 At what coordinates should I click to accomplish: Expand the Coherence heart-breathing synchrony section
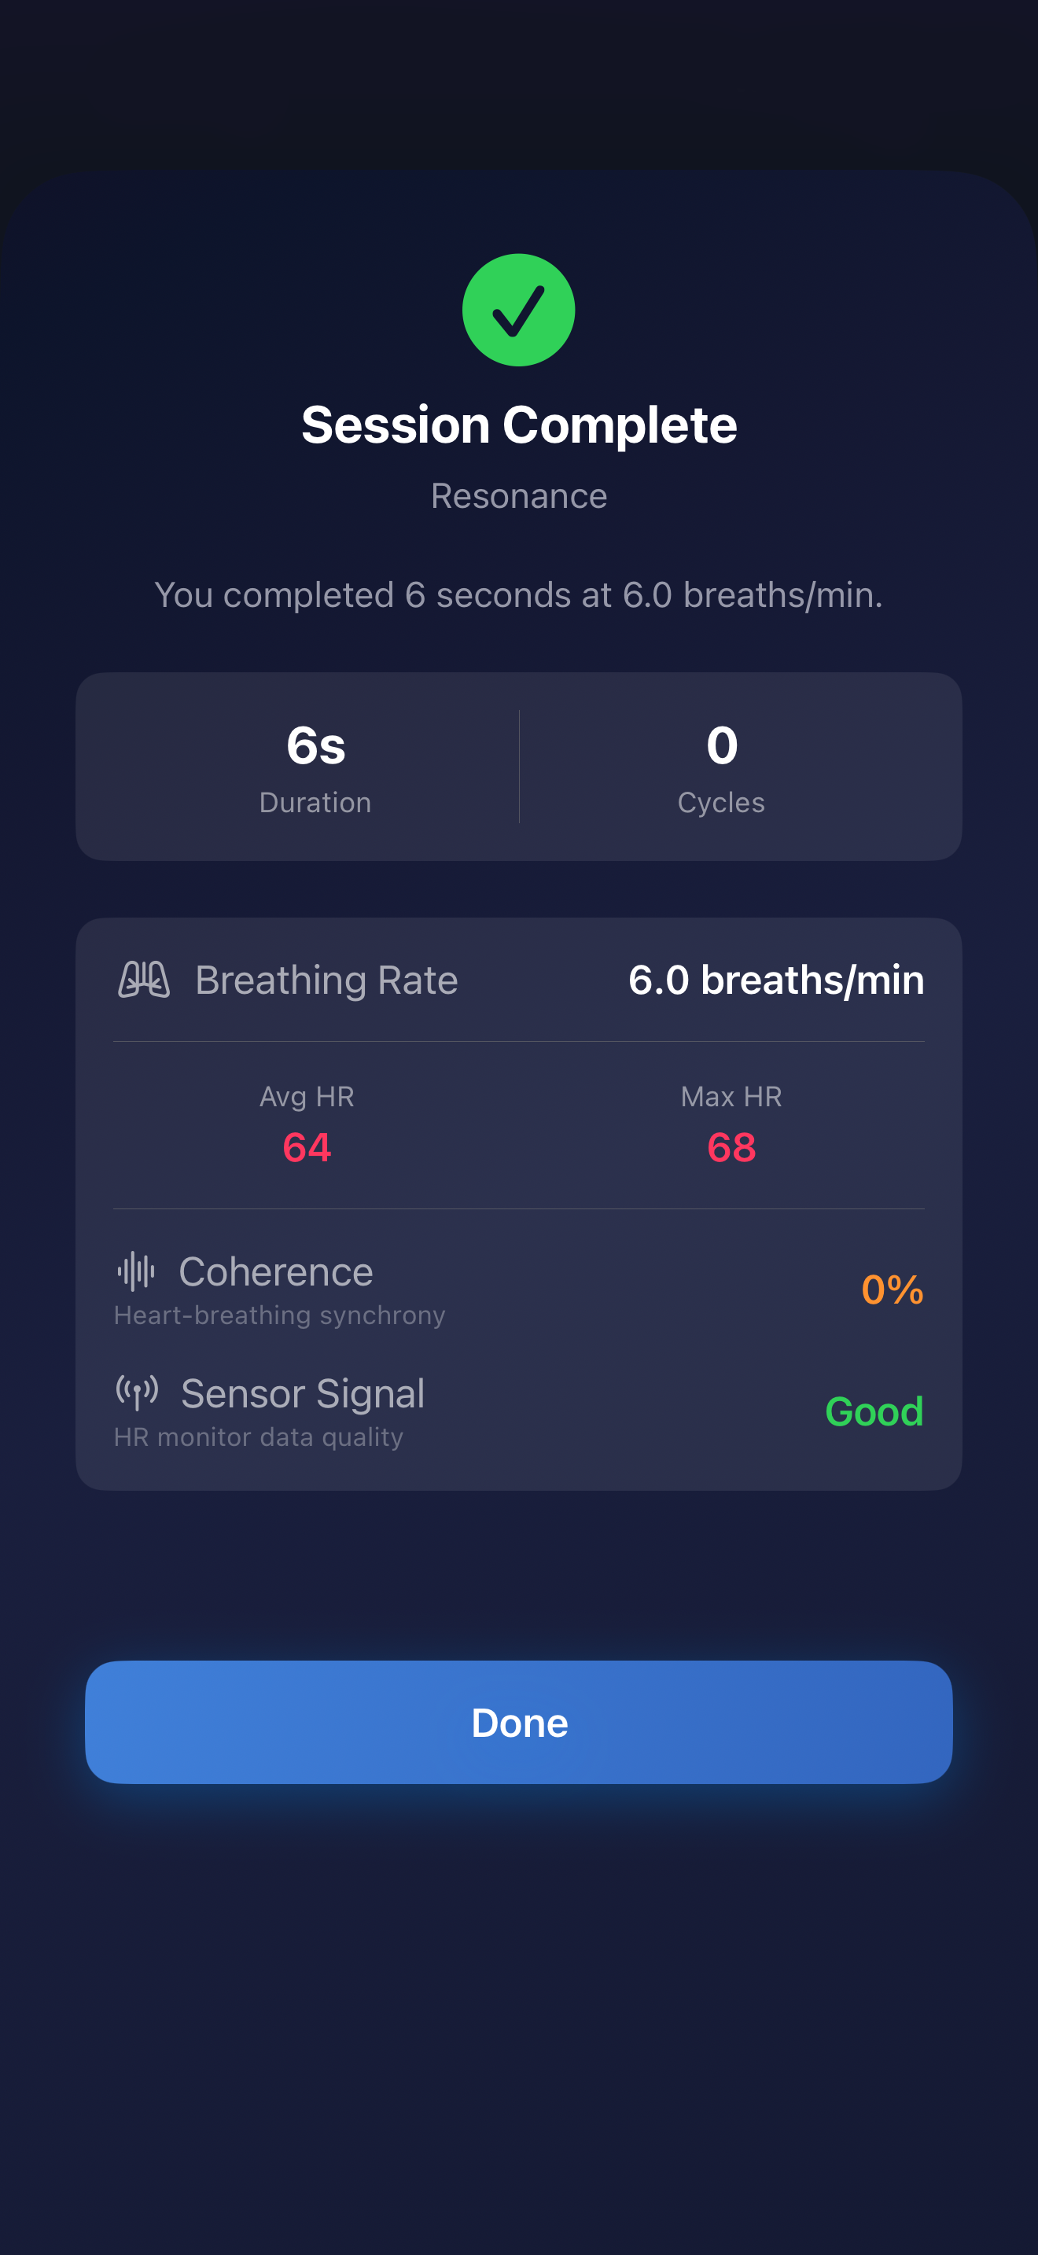click(x=519, y=1289)
